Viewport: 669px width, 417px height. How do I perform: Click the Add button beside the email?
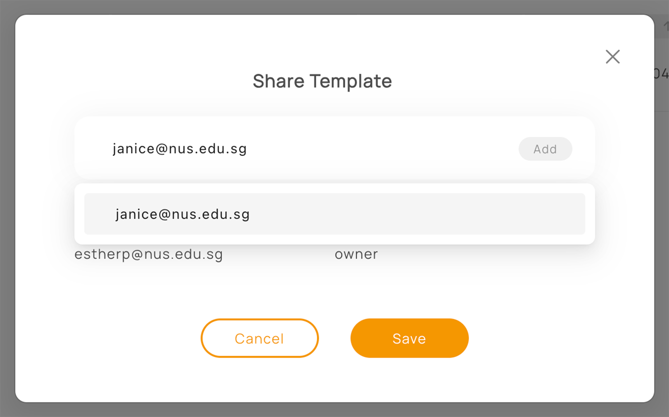click(x=545, y=149)
